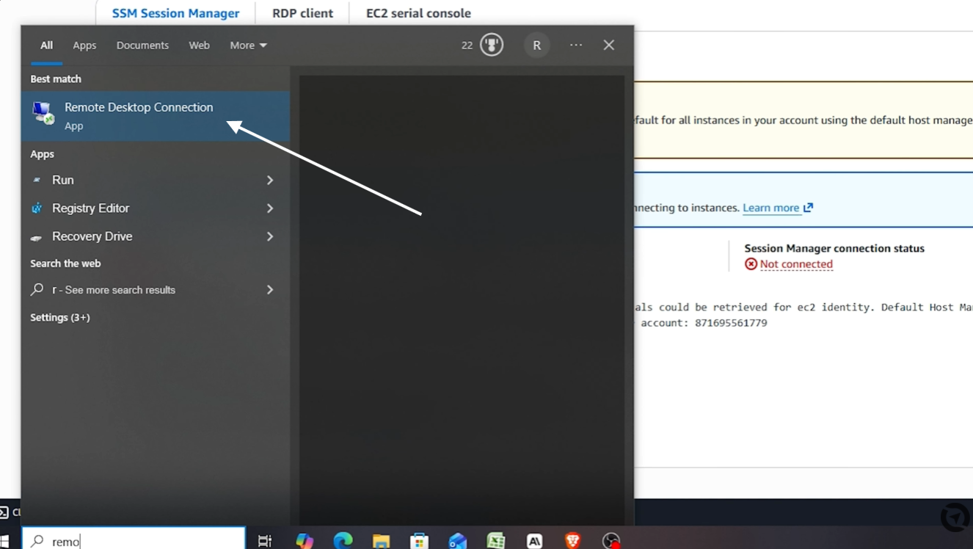
Task: Select the All search filter tab
Action: click(x=46, y=46)
